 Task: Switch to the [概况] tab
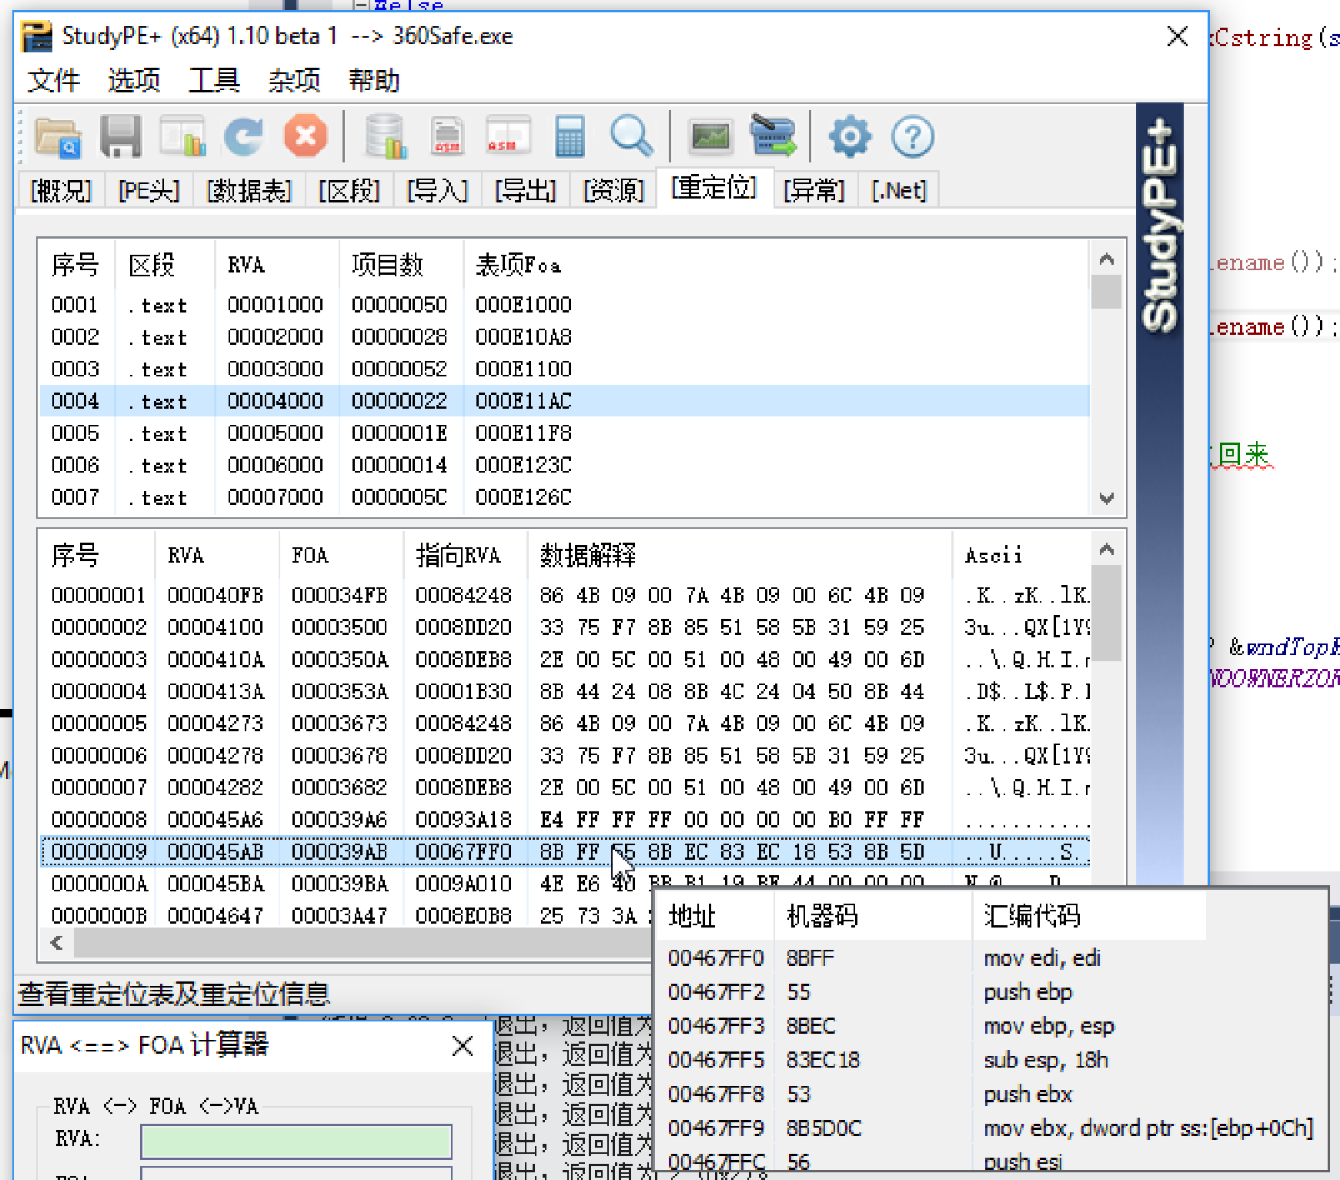pos(61,190)
